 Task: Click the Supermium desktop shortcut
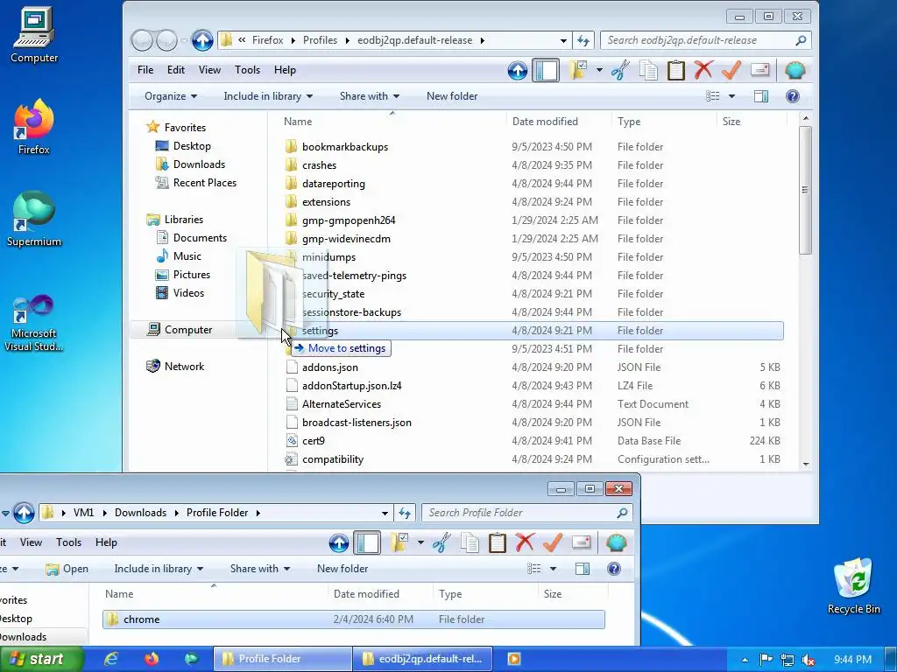point(34,219)
